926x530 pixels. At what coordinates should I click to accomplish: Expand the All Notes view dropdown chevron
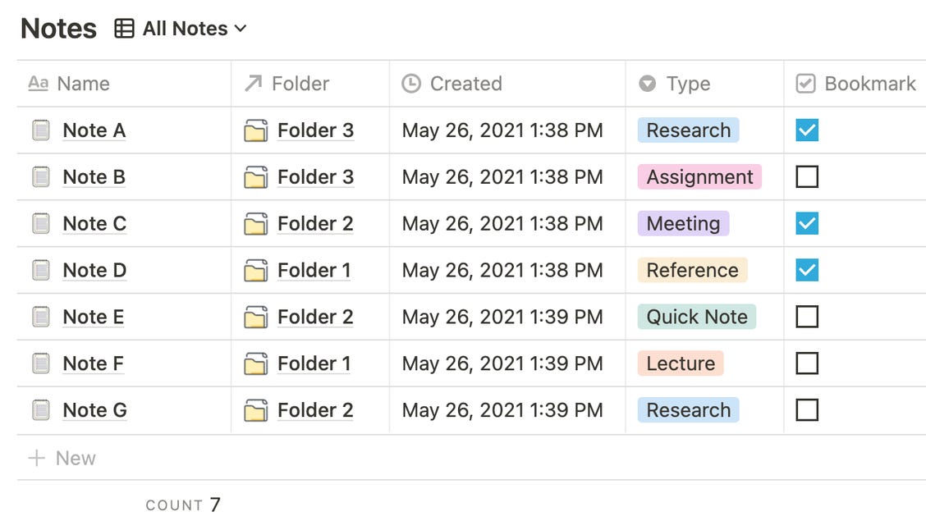pos(240,29)
